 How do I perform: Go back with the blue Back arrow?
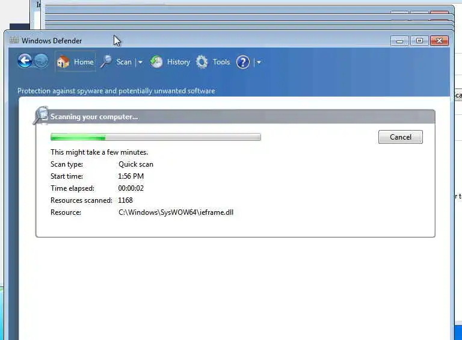click(x=25, y=61)
